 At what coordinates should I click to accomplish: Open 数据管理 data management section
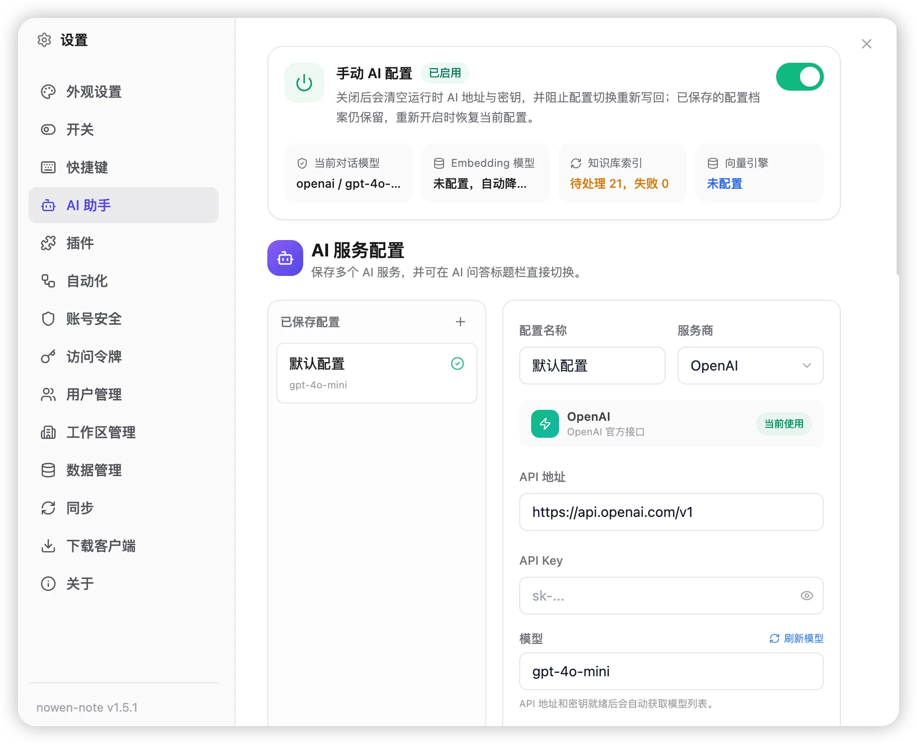tap(123, 470)
